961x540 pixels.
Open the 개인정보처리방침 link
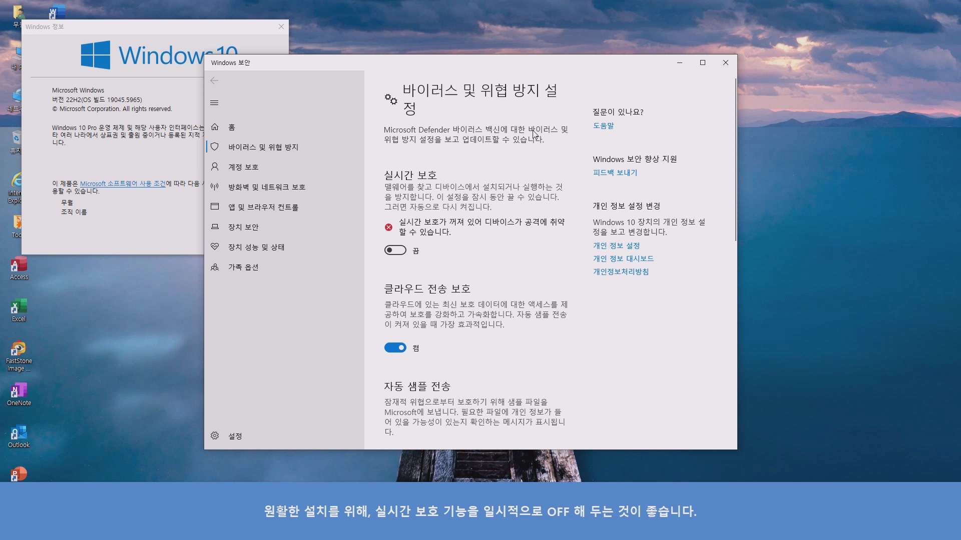pos(621,271)
